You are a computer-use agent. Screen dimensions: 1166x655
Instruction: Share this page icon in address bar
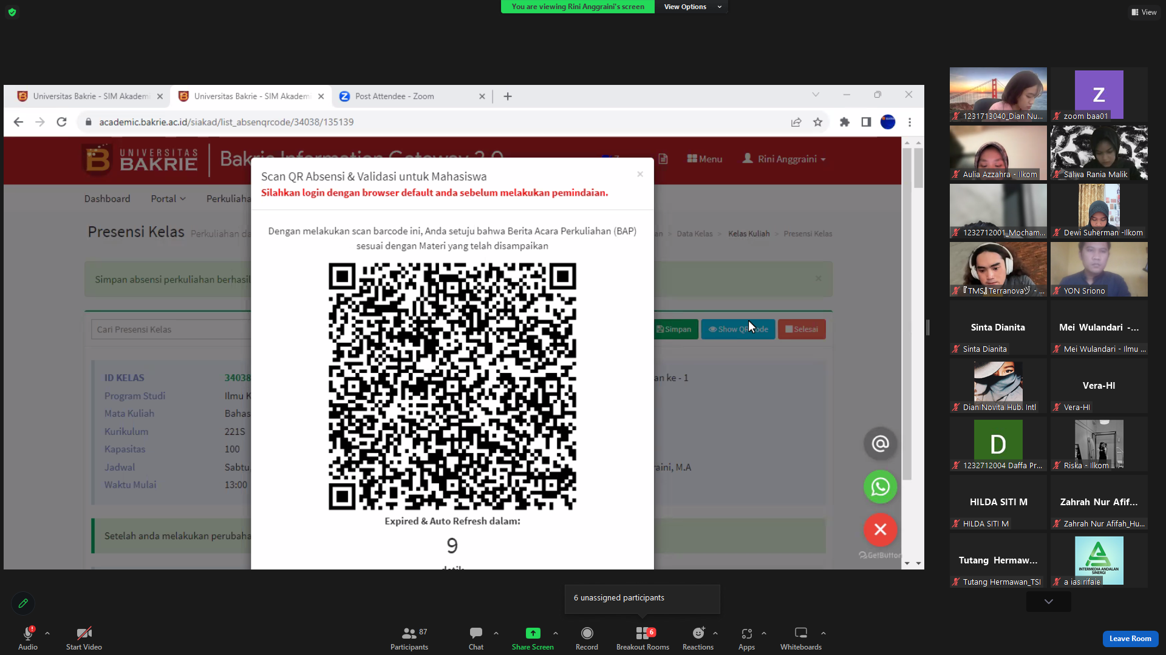click(x=796, y=122)
